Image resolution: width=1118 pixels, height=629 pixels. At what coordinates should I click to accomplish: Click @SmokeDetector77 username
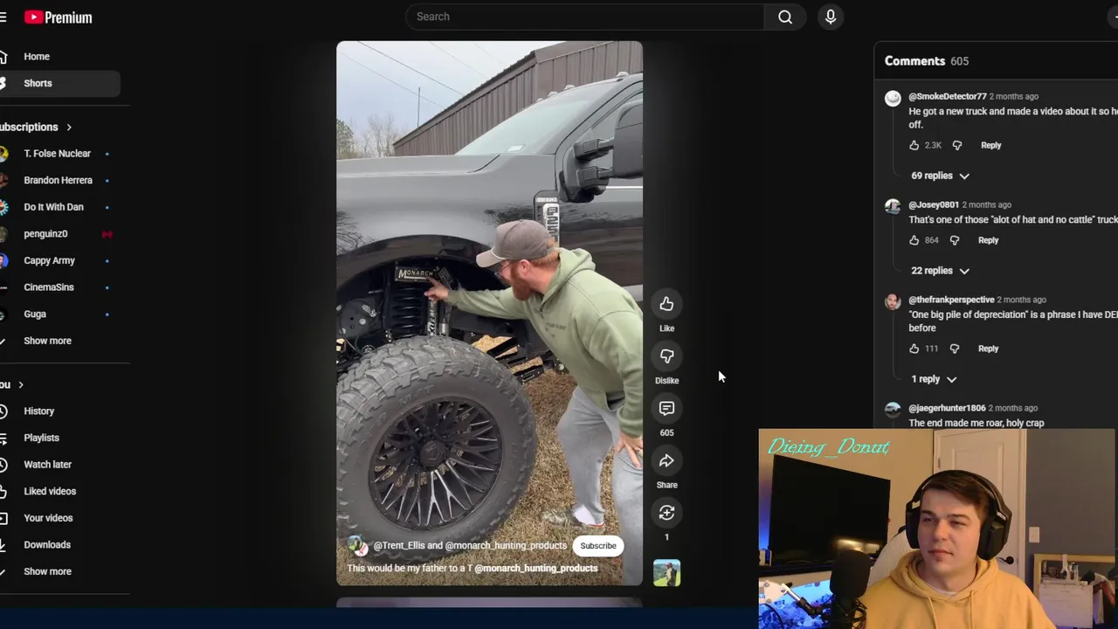coord(947,97)
